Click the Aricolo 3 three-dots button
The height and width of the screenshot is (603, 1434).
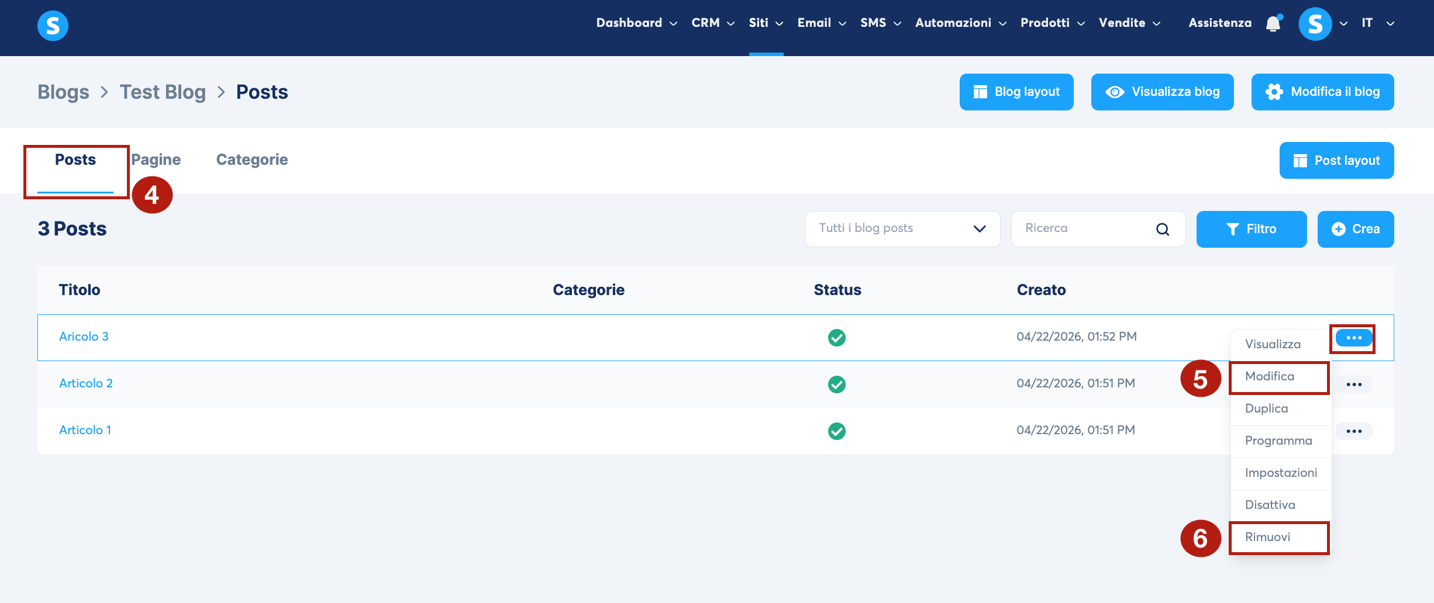[1354, 338]
